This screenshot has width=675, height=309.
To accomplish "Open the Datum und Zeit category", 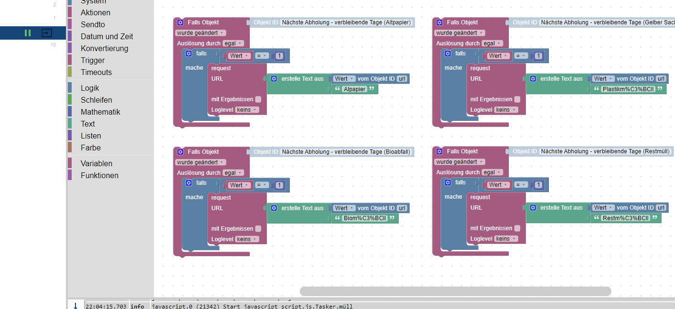I will point(107,37).
